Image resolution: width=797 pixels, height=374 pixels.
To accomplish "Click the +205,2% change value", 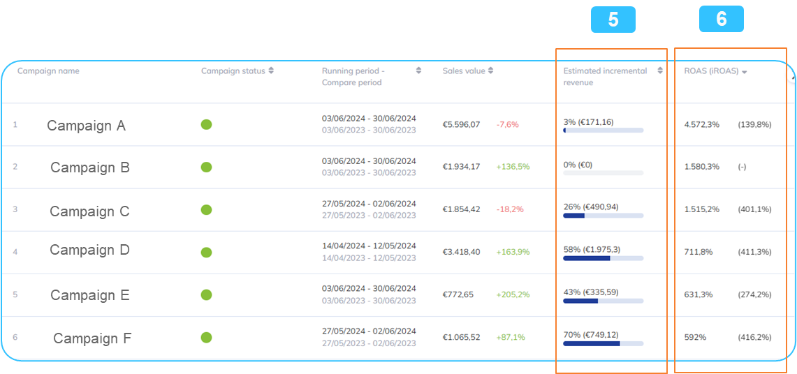I will click(x=513, y=294).
